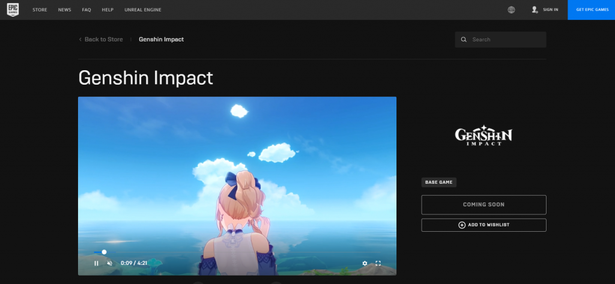
Task: Click ADD TO WISHLIST button
Action: [483, 225]
